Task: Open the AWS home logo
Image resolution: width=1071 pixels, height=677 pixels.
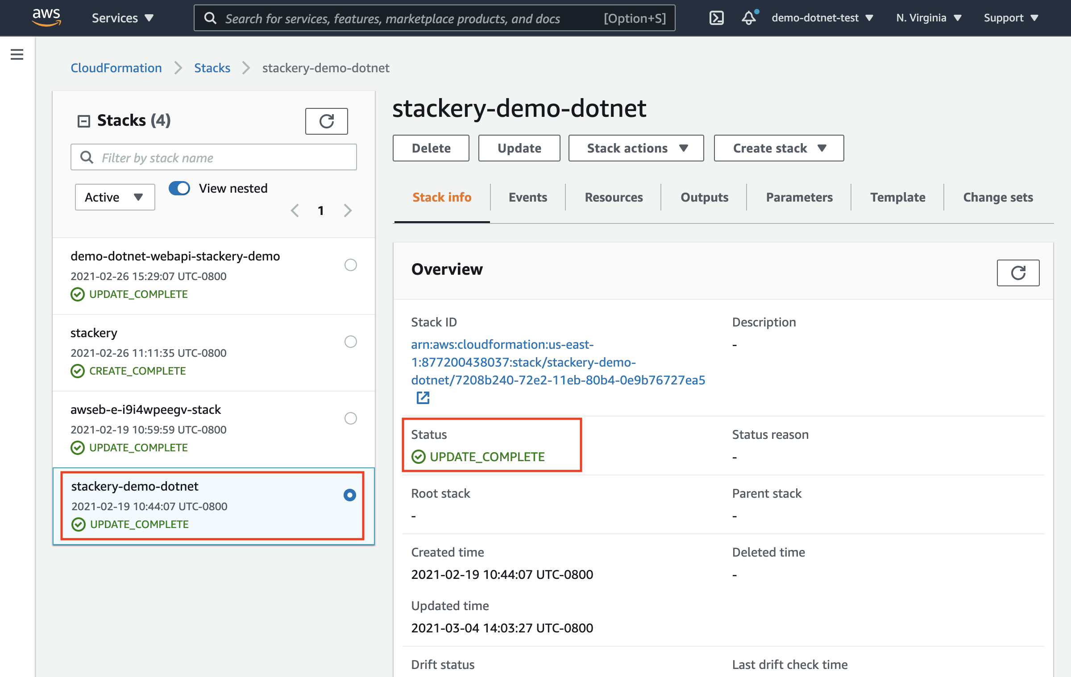Action: pos(46,17)
